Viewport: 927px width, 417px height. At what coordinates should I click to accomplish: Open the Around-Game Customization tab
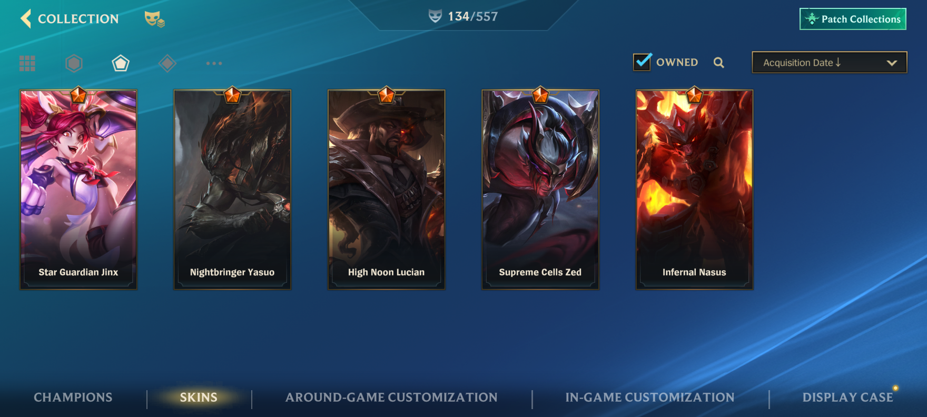(391, 398)
